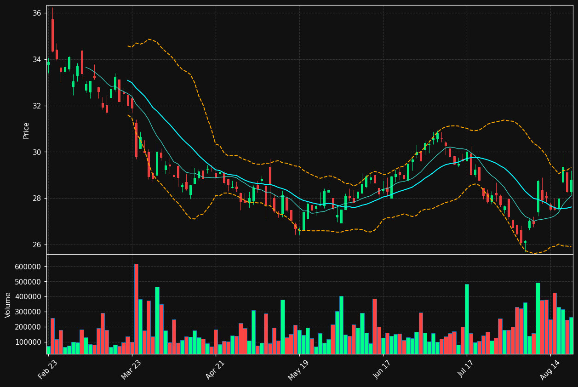Click the tall green volume bar at Jul 17

pos(467,319)
